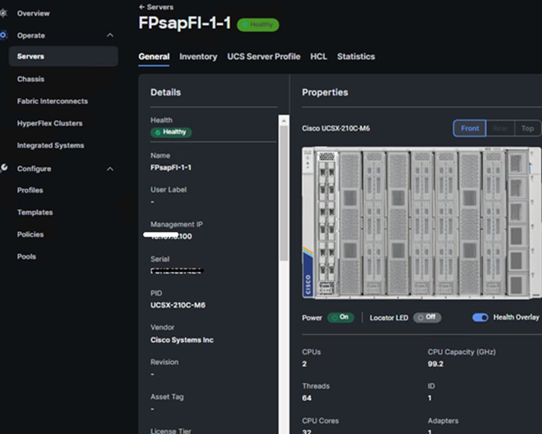
Task: Click the CPU Cores label
Action: (320, 421)
